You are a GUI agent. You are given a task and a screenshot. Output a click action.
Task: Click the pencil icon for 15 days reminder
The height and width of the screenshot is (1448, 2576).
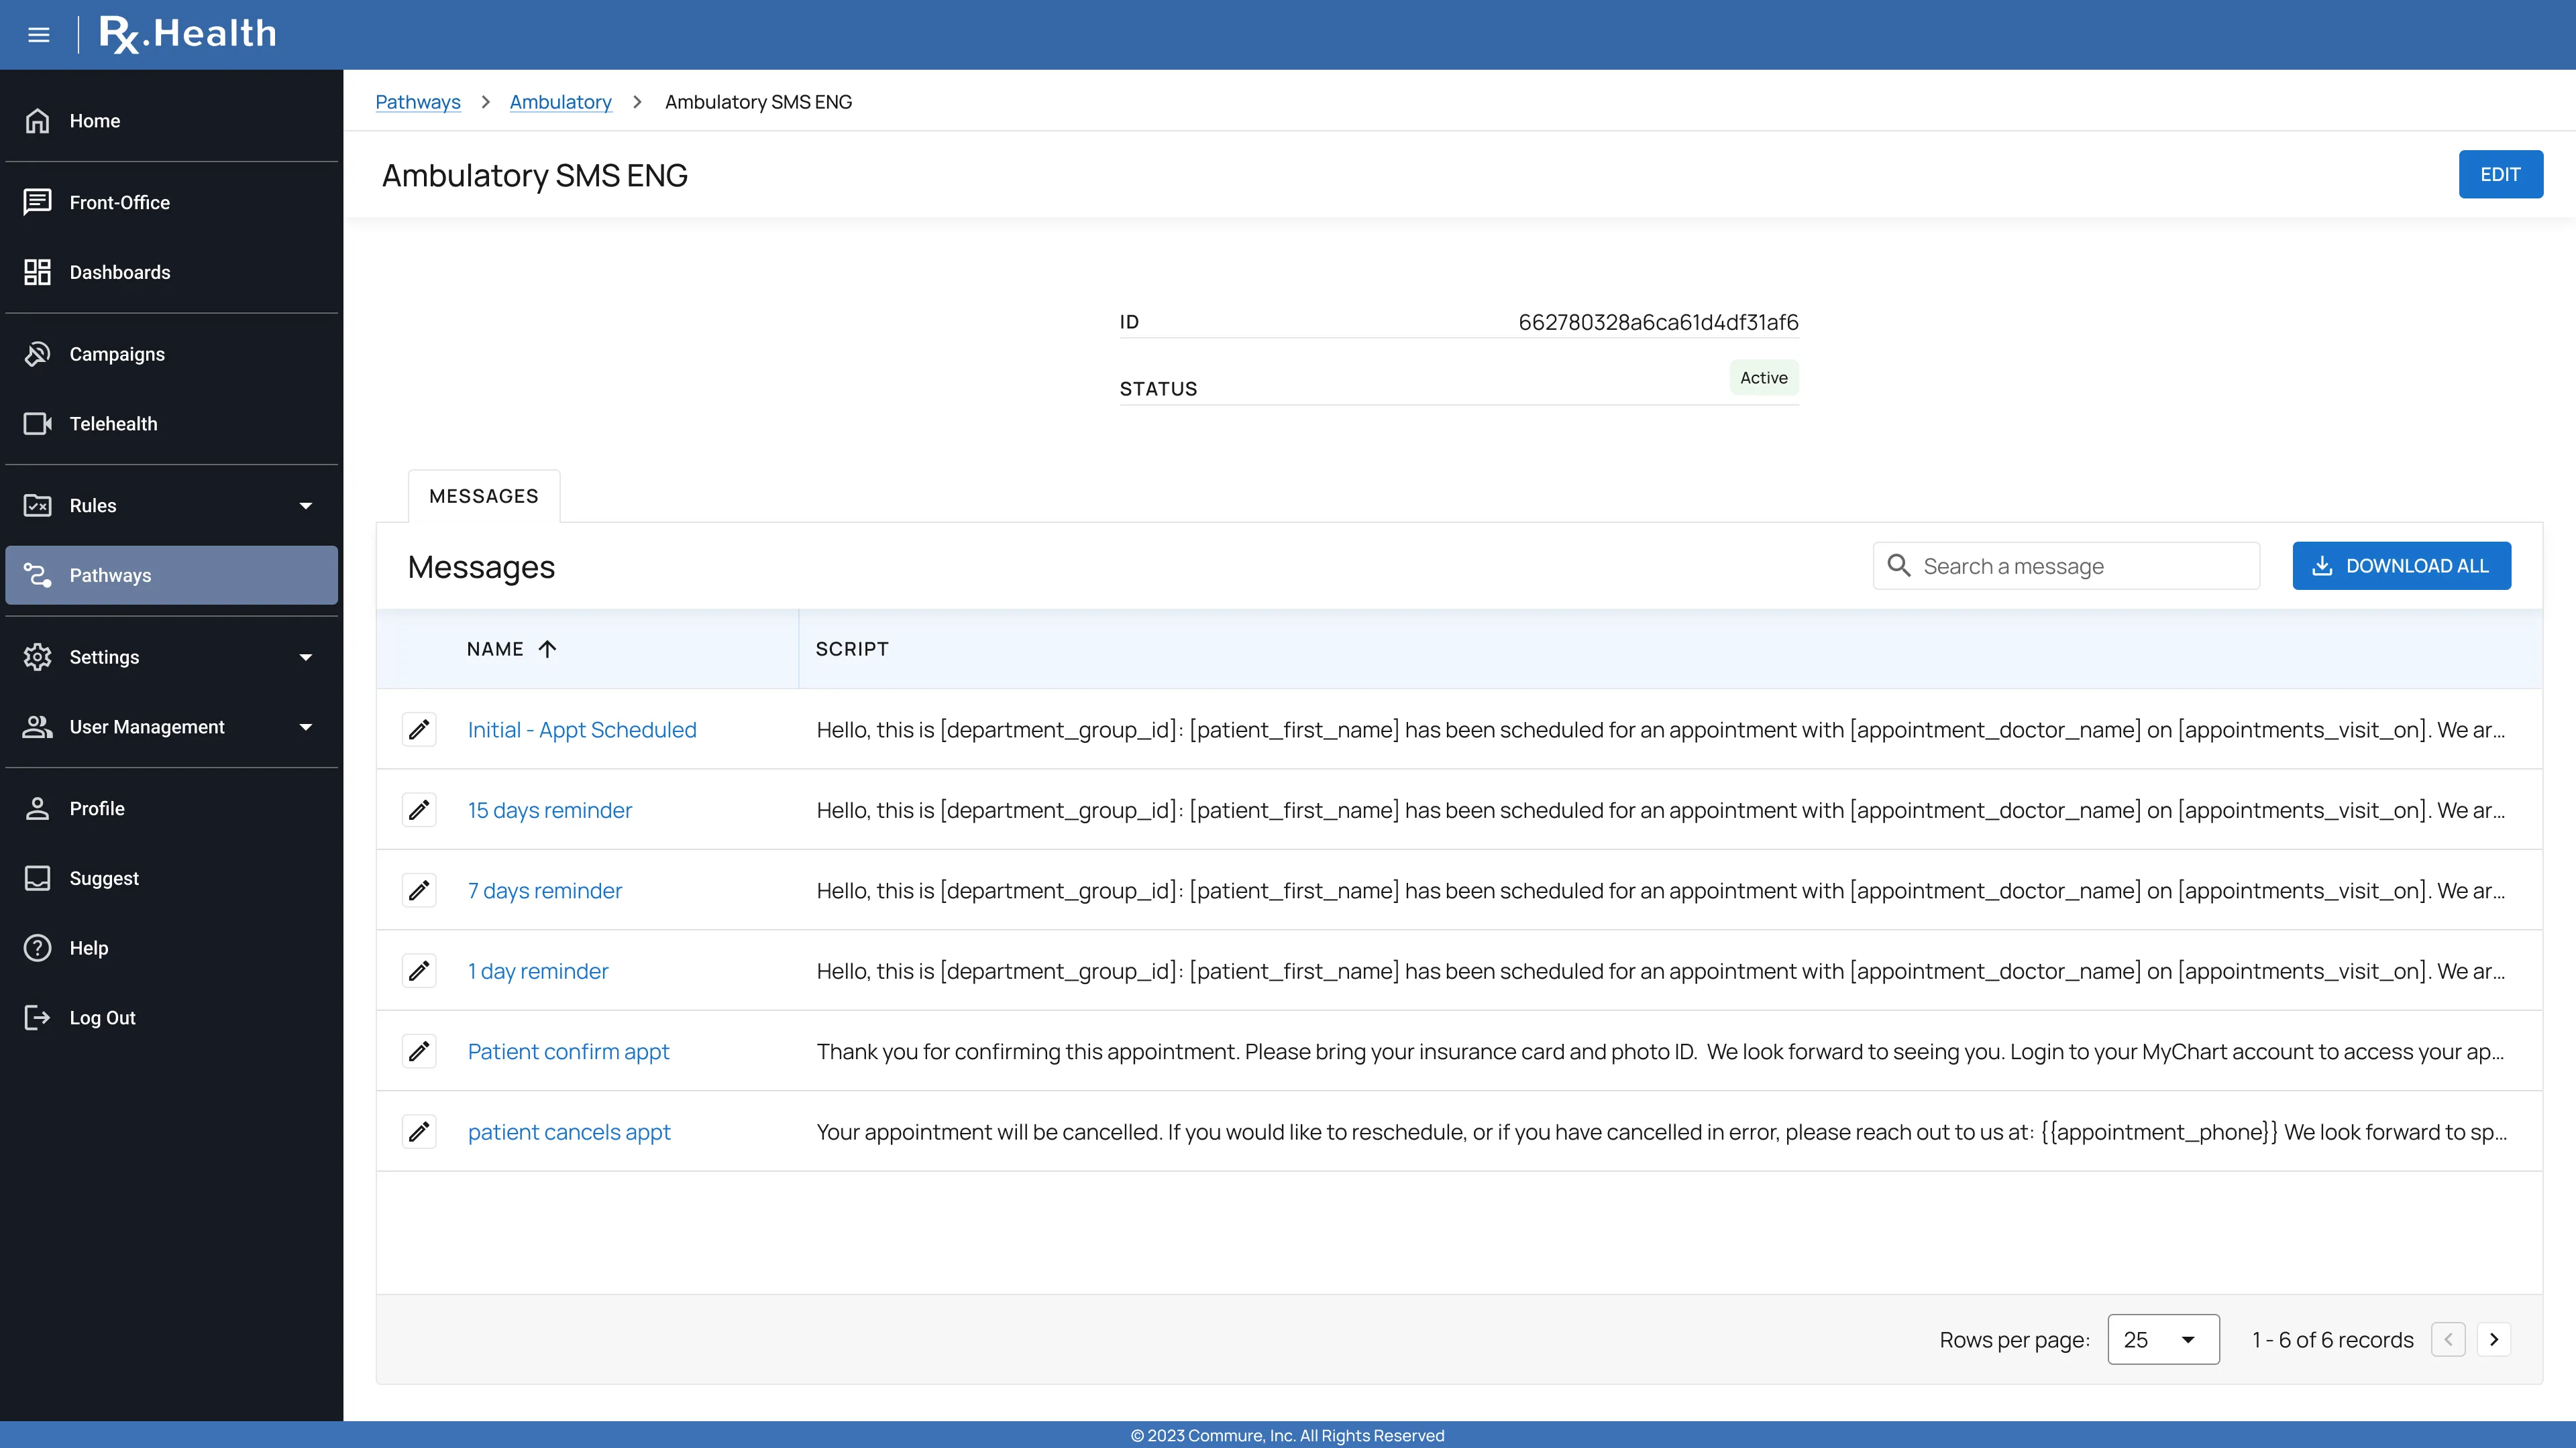(419, 809)
